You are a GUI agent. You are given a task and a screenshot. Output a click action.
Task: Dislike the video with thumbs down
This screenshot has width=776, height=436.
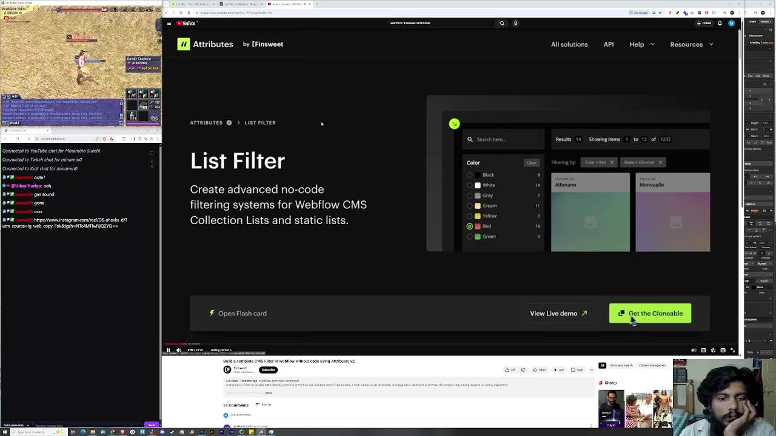click(x=523, y=369)
